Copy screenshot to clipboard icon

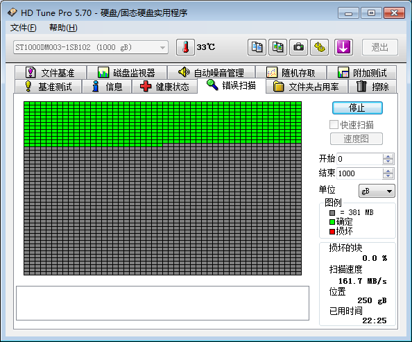click(277, 47)
